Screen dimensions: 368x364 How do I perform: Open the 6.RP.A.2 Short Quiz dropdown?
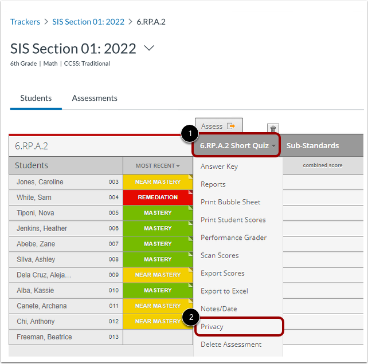pyautogui.click(x=236, y=145)
